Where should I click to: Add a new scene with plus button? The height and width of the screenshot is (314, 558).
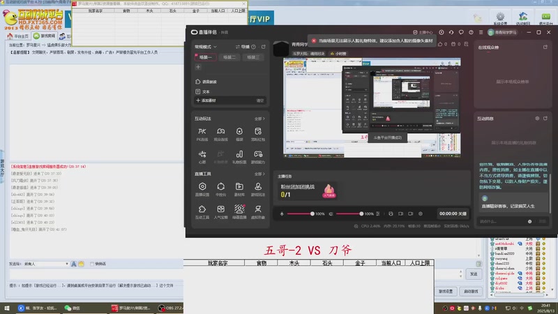pyautogui.click(x=198, y=67)
